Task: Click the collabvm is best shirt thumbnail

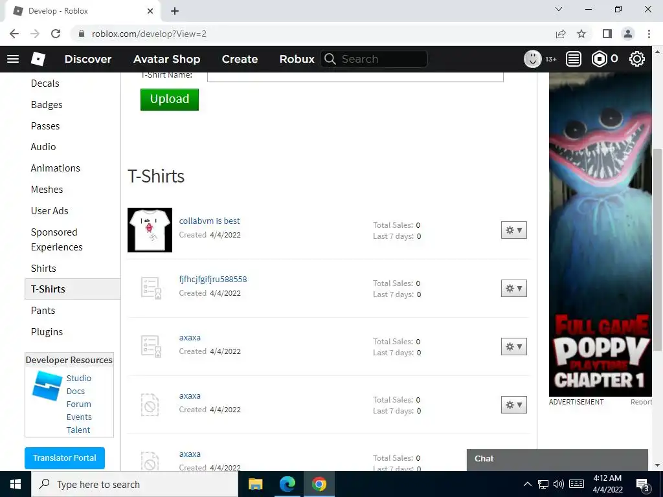Action: coord(150,230)
